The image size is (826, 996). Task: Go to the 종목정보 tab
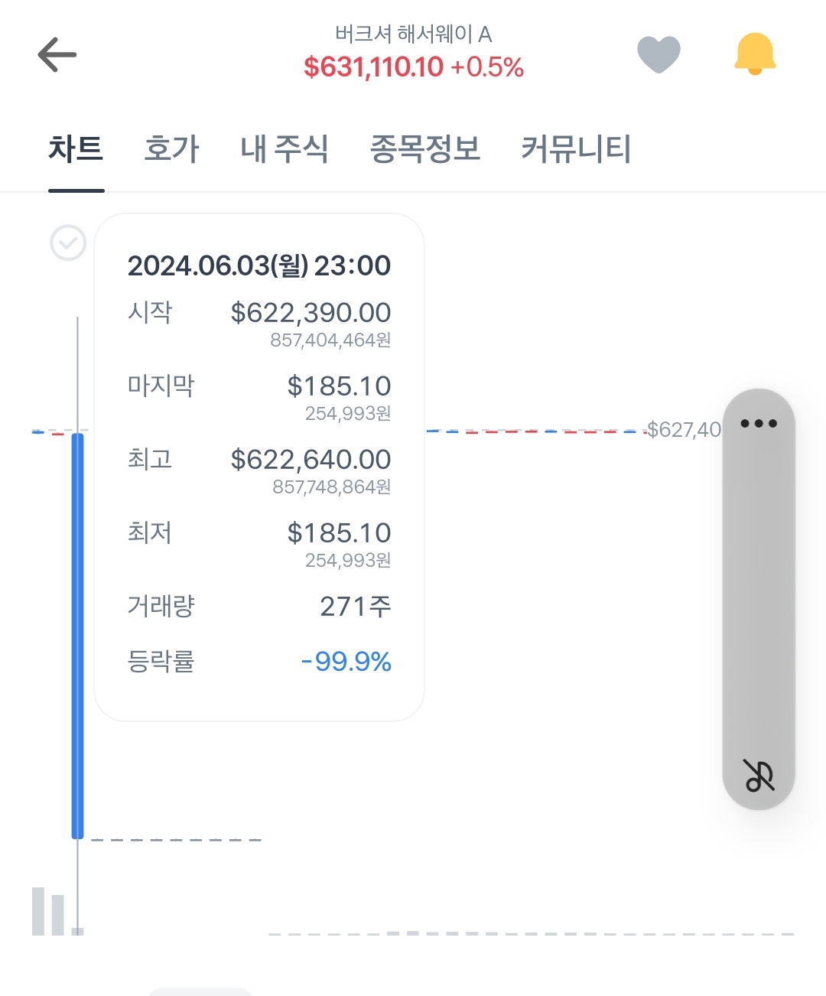click(425, 148)
